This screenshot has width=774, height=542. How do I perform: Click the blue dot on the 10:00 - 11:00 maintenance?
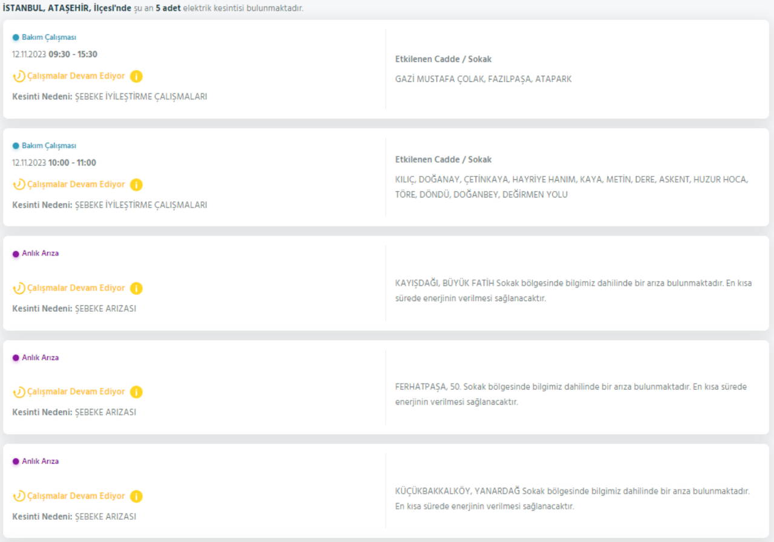[16, 146]
